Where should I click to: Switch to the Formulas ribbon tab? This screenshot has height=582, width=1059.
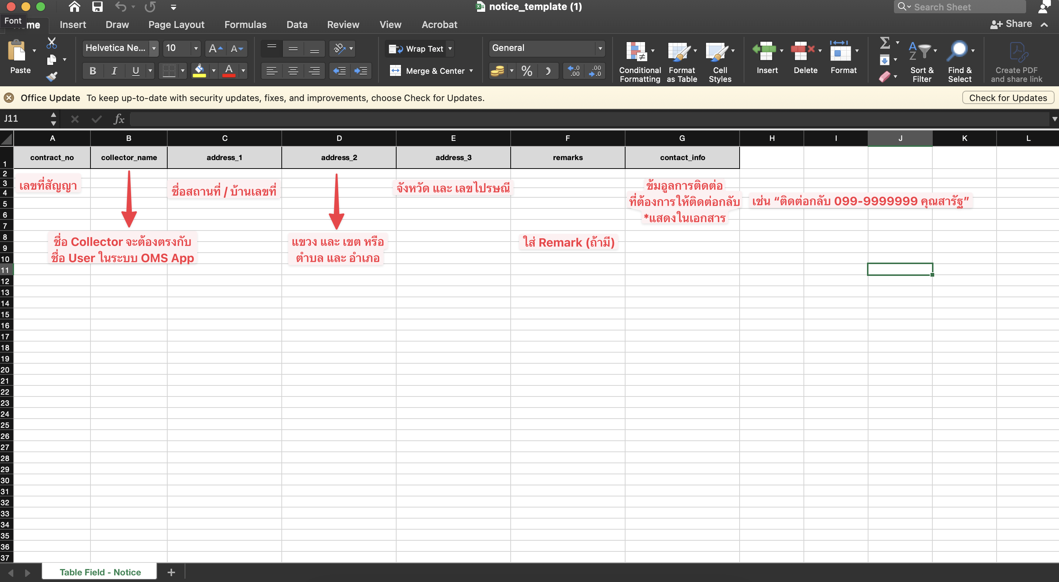click(246, 25)
